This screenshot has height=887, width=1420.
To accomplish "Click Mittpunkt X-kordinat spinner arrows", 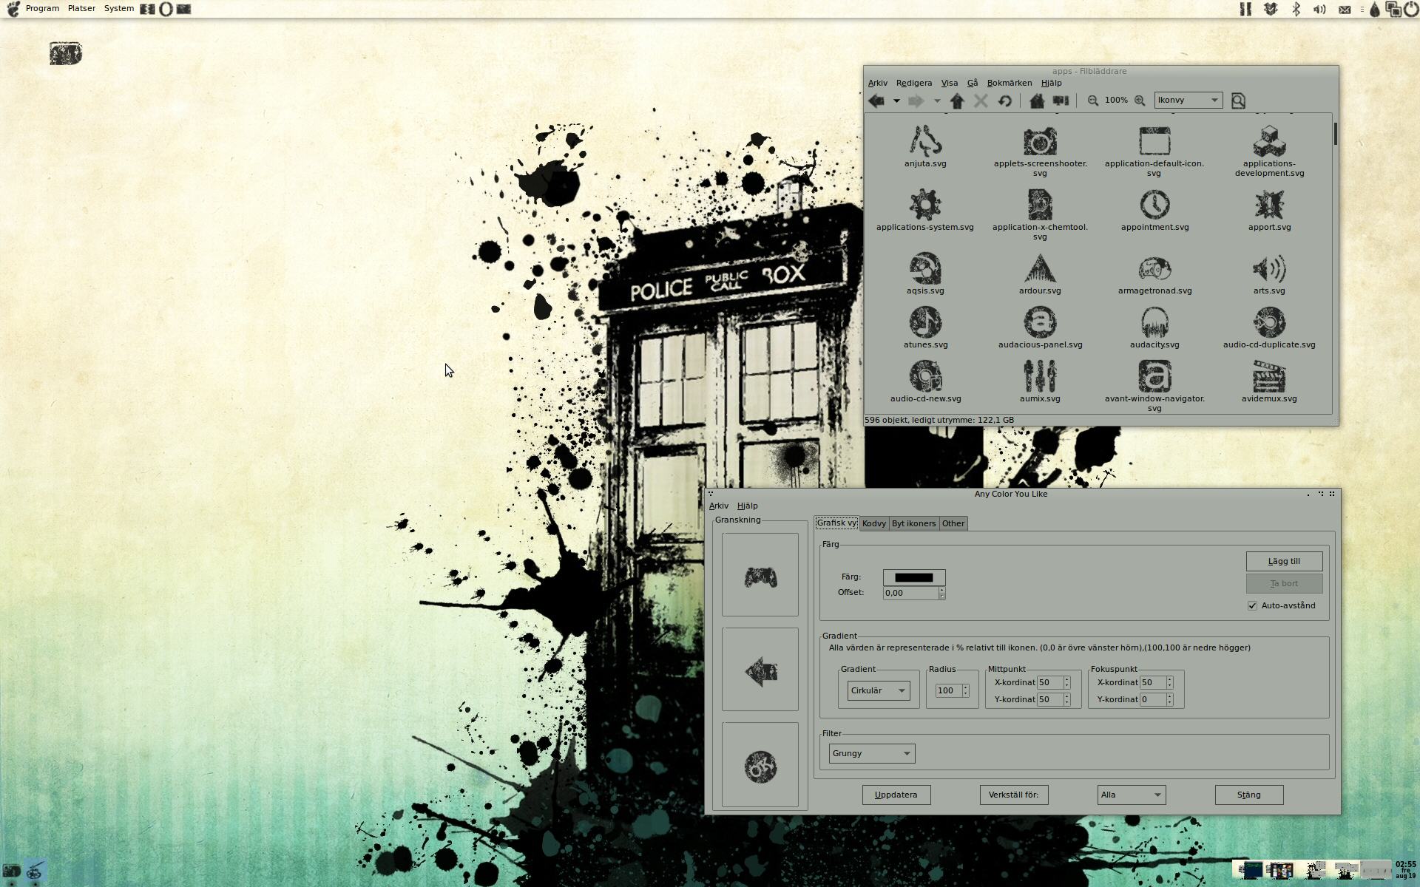I will 1066,682.
